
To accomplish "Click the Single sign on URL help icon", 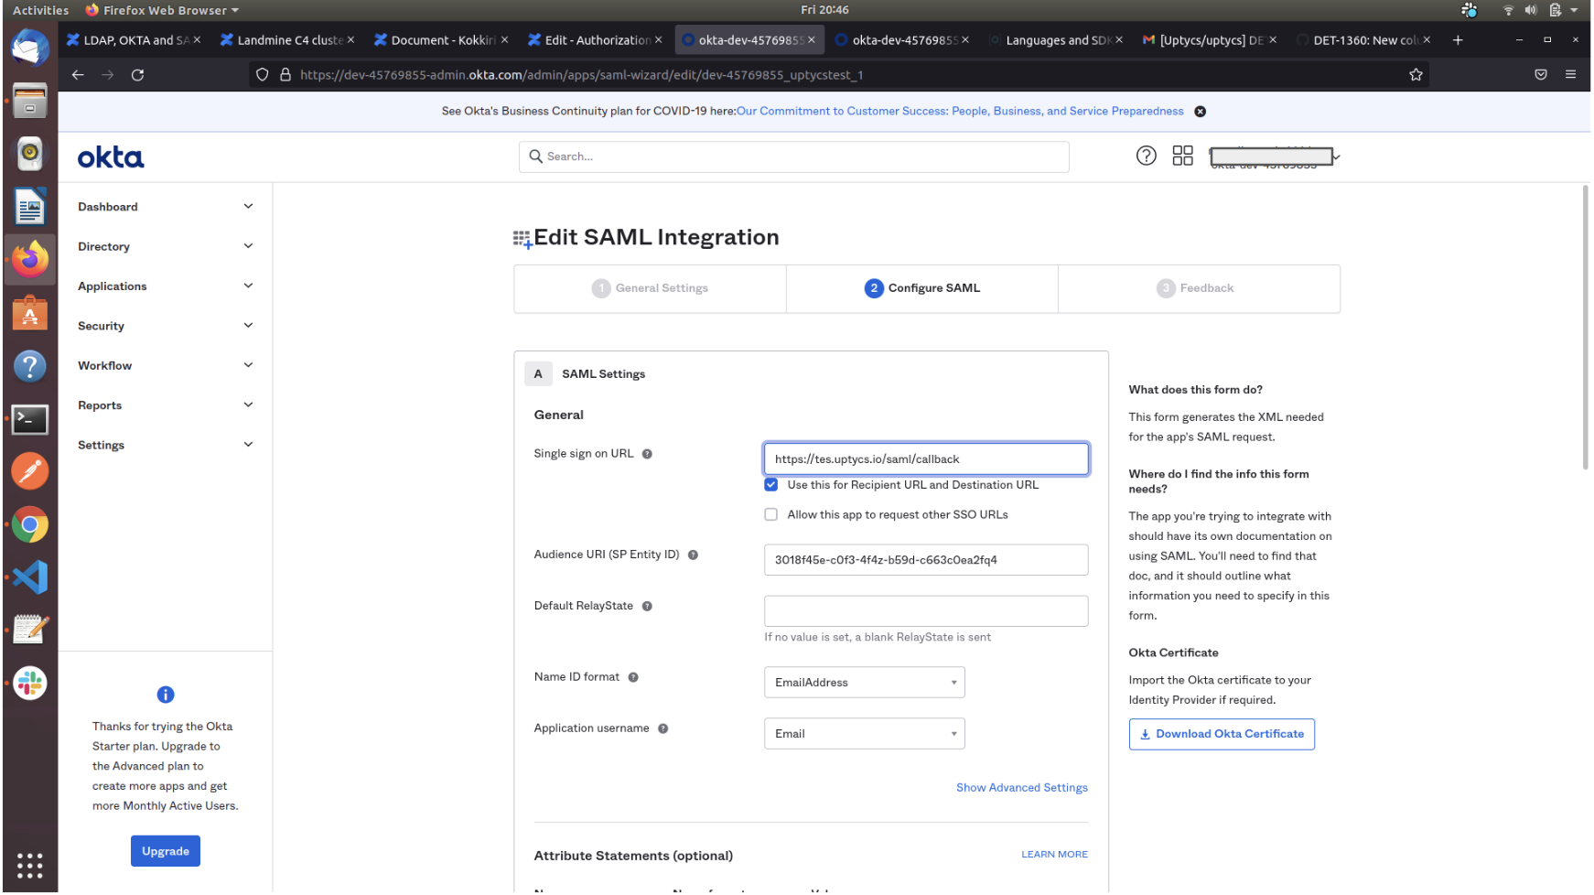I will coord(647,454).
